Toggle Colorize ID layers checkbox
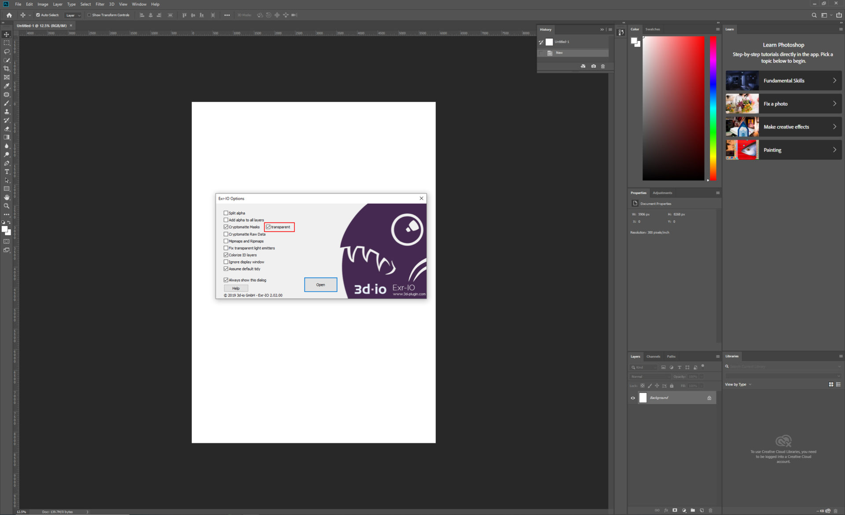Screen dimensions: 845x515 click(226, 255)
